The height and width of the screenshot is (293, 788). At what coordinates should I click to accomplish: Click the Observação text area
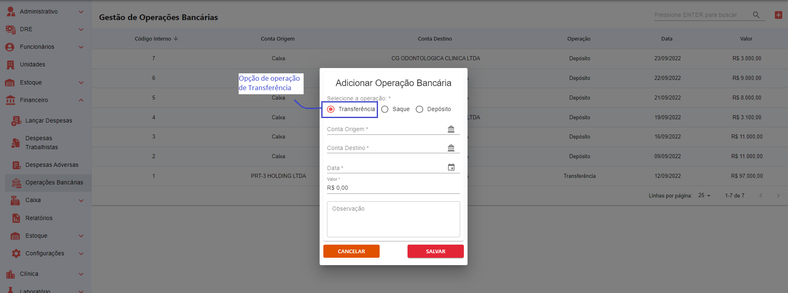click(x=393, y=219)
